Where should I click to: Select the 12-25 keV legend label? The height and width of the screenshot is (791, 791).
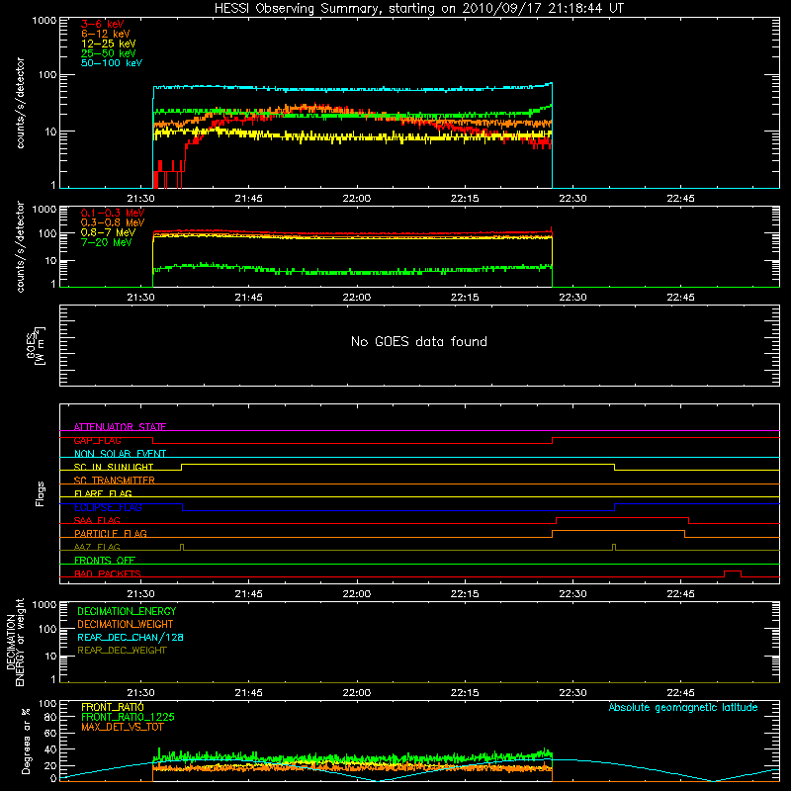tap(109, 44)
